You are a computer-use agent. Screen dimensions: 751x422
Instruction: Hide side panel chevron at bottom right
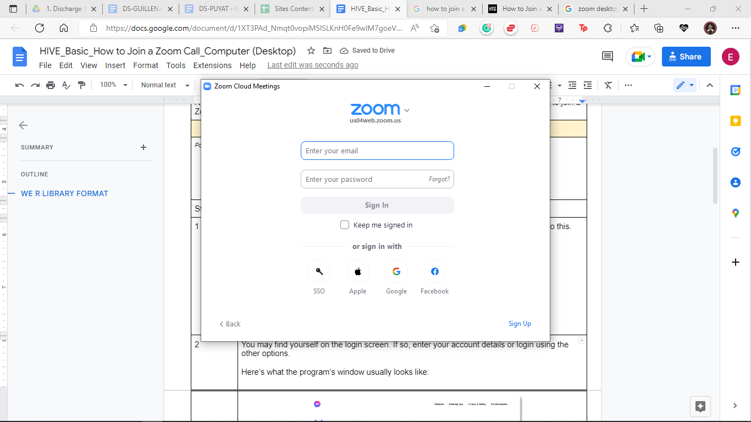[x=736, y=406]
